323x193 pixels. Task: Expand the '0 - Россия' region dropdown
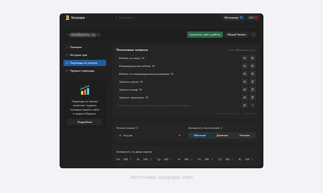[150, 135]
